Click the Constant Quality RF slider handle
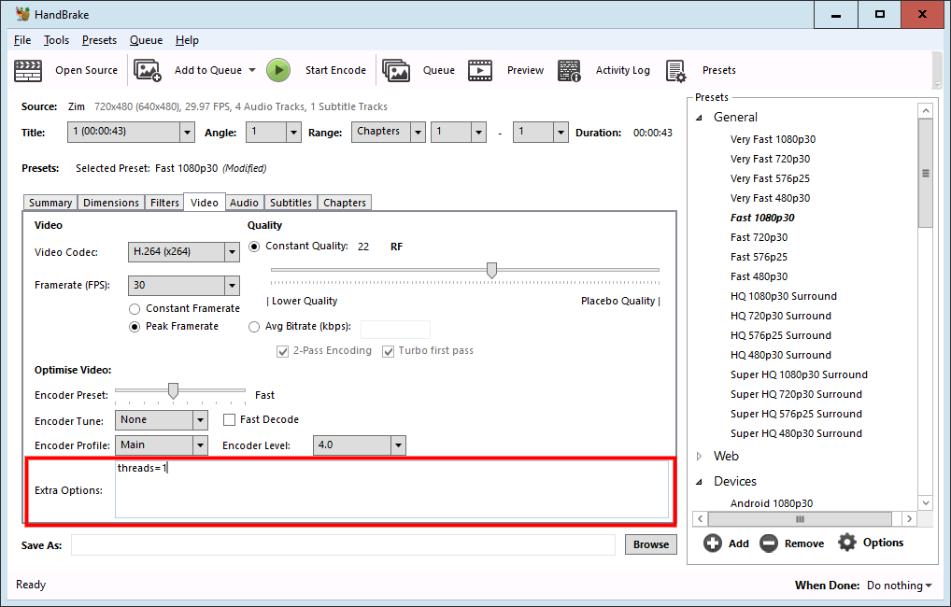The width and height of the screenshot is (951, 607). 492,271
